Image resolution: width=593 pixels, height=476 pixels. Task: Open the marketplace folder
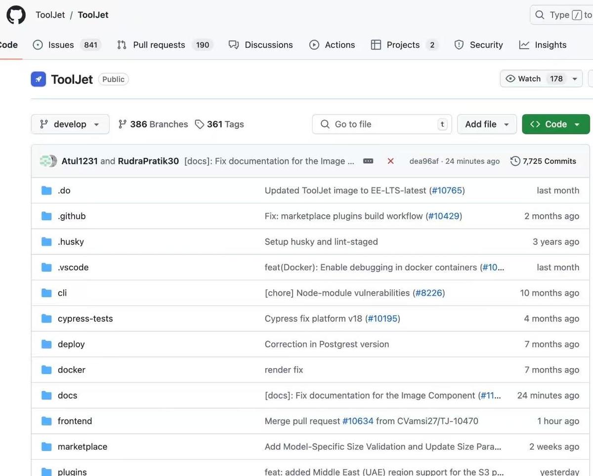pyautogui.click(x=82, y=447)
